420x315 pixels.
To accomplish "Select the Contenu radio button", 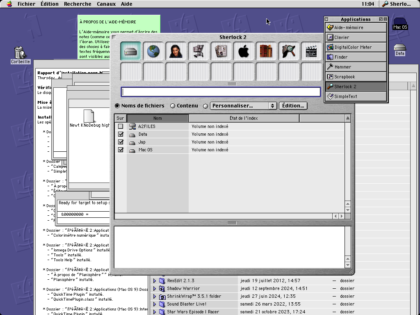I will (x=173, y=106).
